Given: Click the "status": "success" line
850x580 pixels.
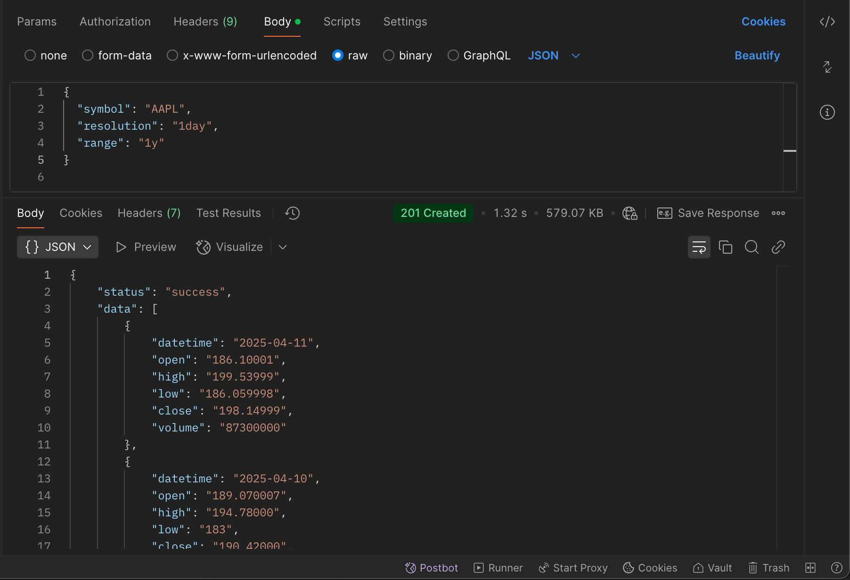Looking at the screenshot, I should 164,292.
